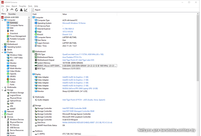Image resolution: width=201 pixels, height=136 pixels.
Task: Open the Sensor page
Action: (x=13, y=42)
